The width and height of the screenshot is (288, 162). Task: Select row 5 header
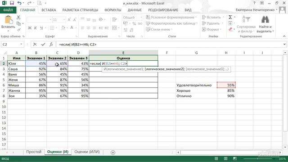[4, 80]
